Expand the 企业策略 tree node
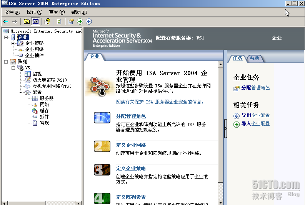 point(13,43)
